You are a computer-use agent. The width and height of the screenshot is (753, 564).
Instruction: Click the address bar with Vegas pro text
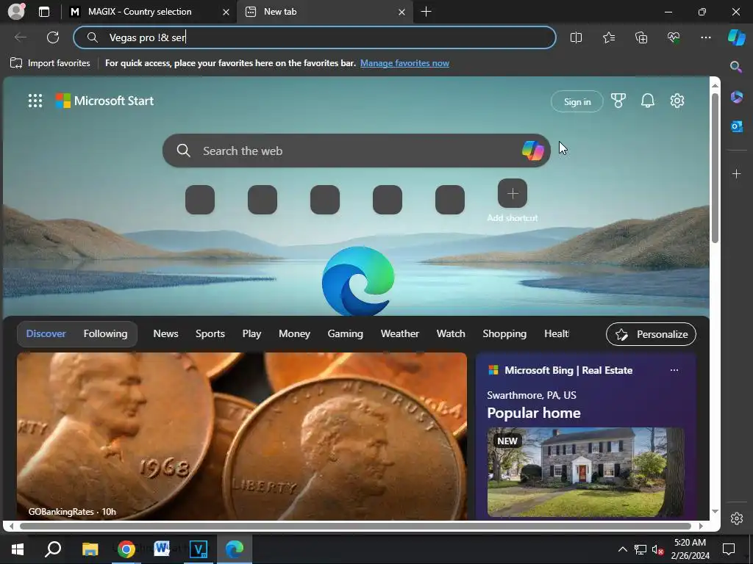click(x=315, y=37)
